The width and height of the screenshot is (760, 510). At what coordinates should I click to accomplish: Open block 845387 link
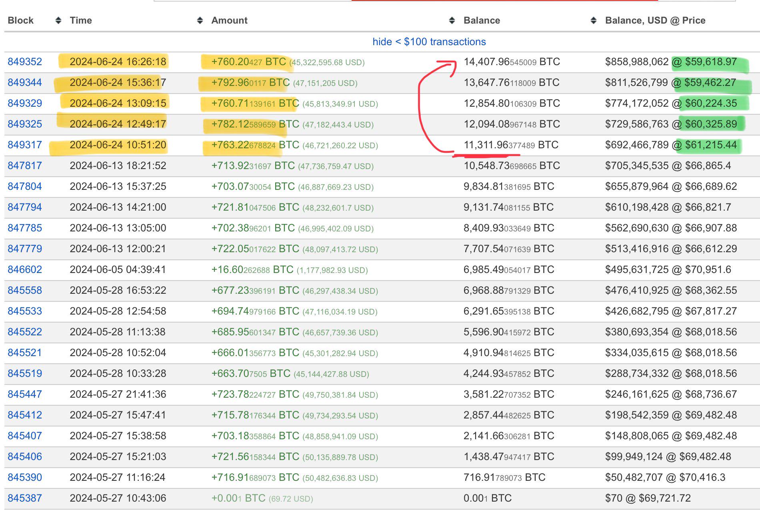pyautogui.click(x=25, y=498)
